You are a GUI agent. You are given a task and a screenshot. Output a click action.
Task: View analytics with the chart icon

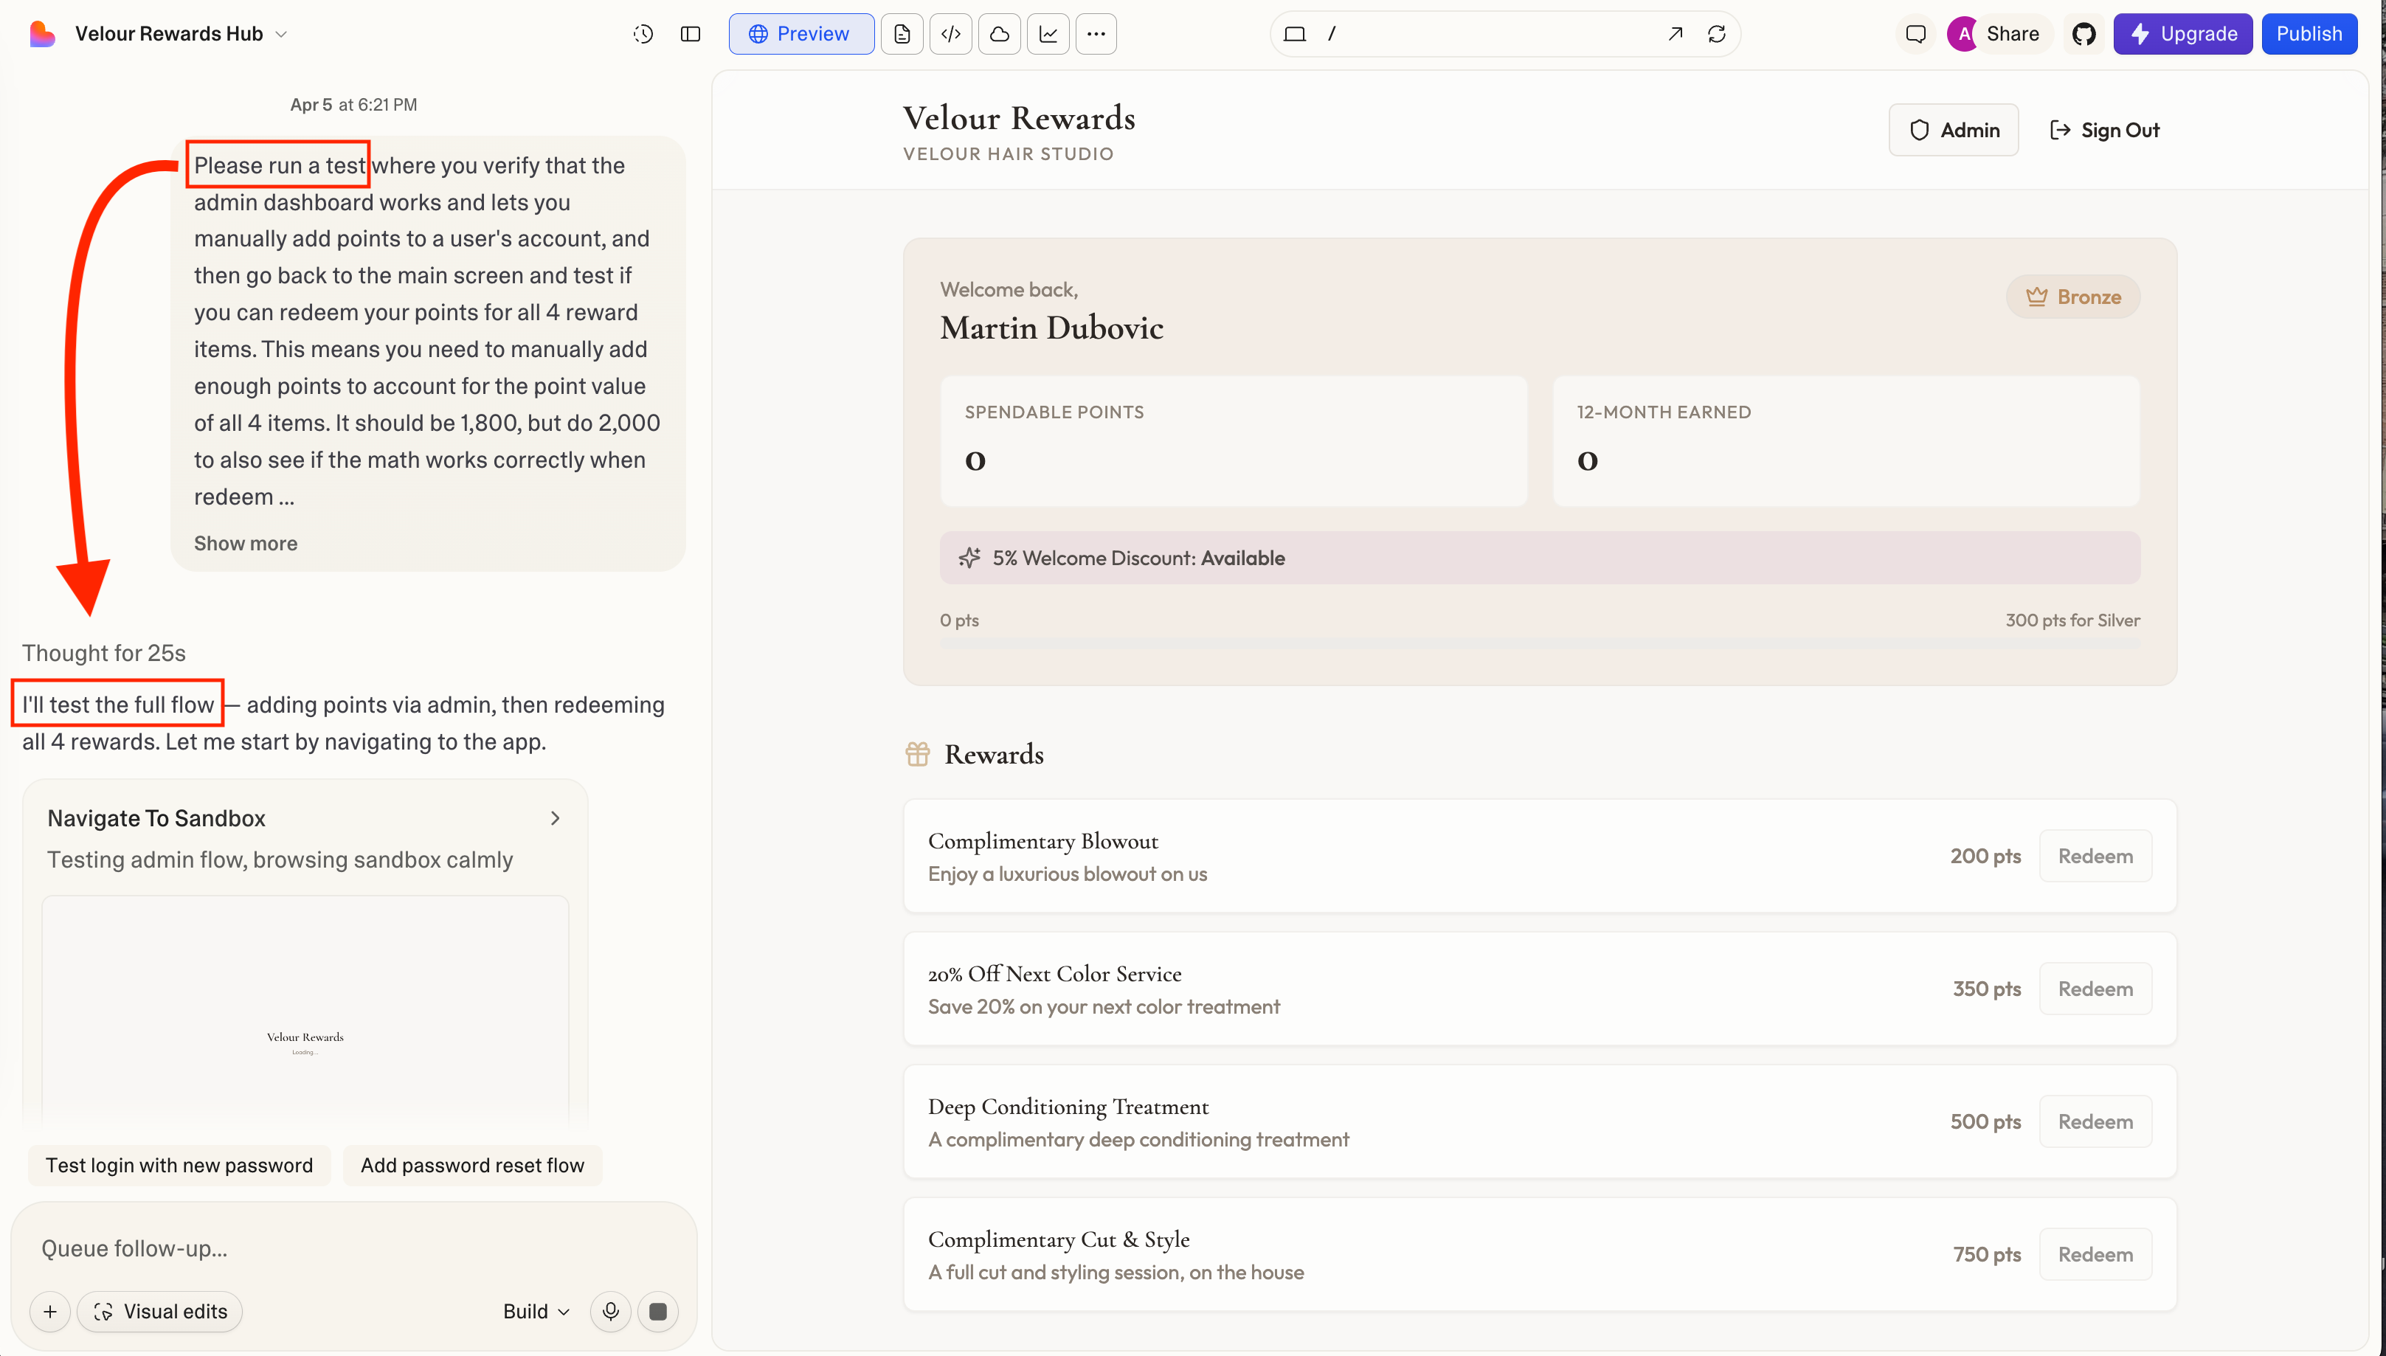(x=1048, y=33)
